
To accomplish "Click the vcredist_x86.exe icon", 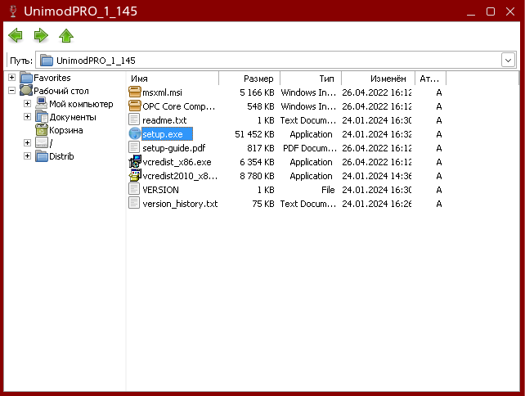I will (135, 161).
